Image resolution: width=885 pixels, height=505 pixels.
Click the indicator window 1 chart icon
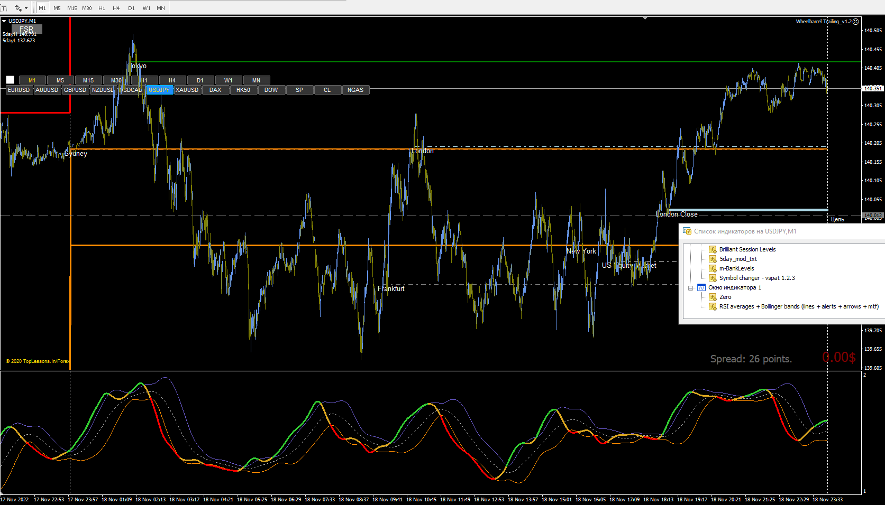pos(701,287)
